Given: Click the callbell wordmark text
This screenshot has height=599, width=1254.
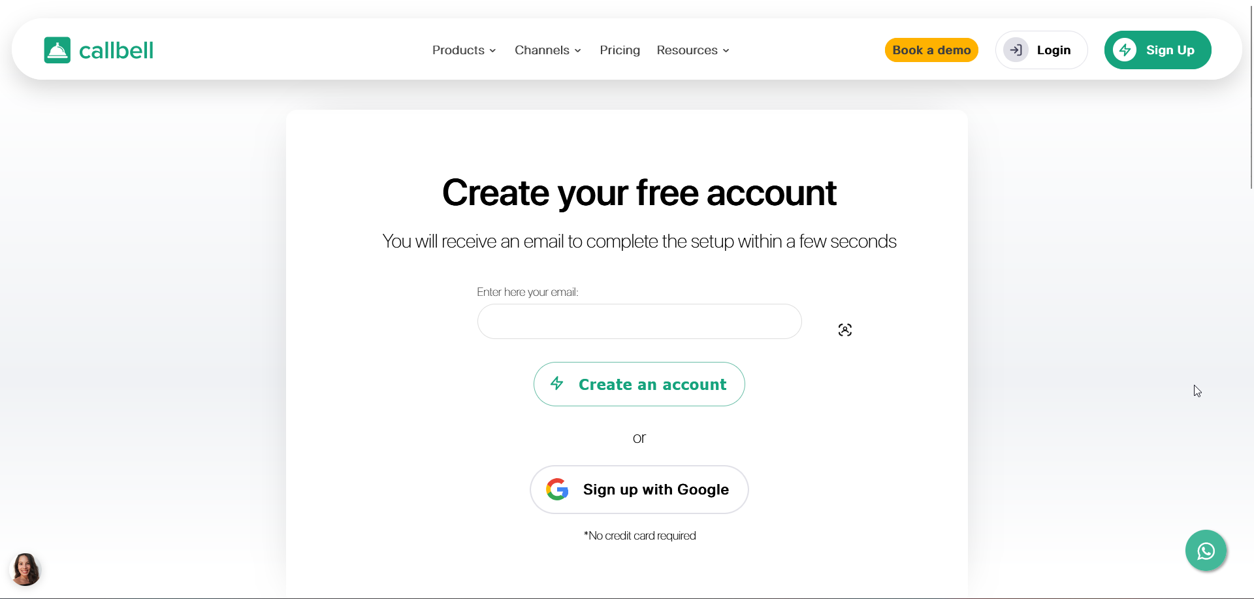Looking at the screenshot, I should tap(116, 50).
